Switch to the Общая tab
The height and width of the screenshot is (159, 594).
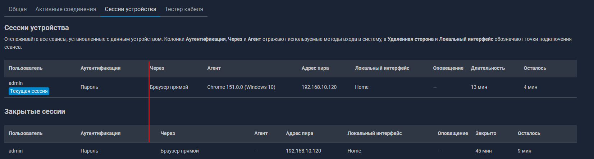point(18,9)
